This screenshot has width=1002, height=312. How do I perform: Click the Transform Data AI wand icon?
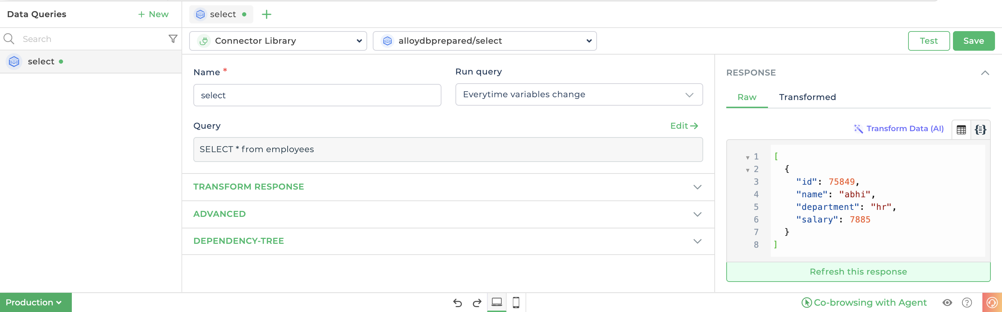click(858, 129)
